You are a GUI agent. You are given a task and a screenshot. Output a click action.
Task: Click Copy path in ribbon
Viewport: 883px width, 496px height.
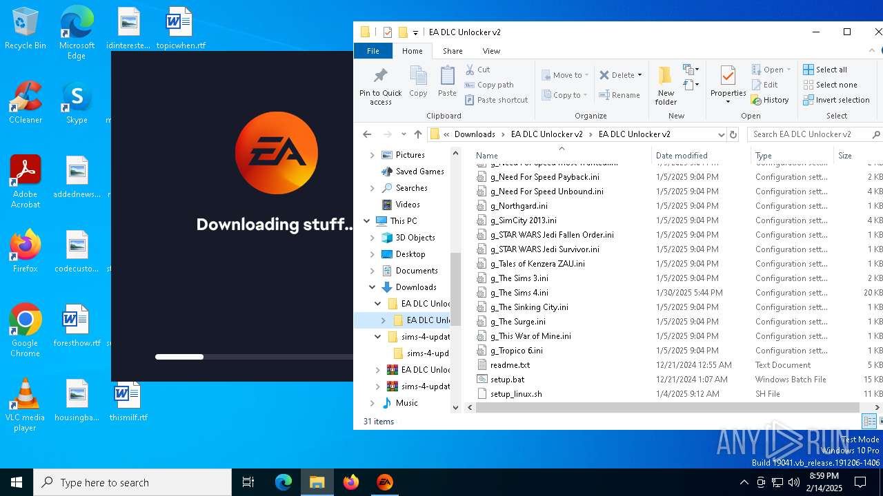(489, 85)
